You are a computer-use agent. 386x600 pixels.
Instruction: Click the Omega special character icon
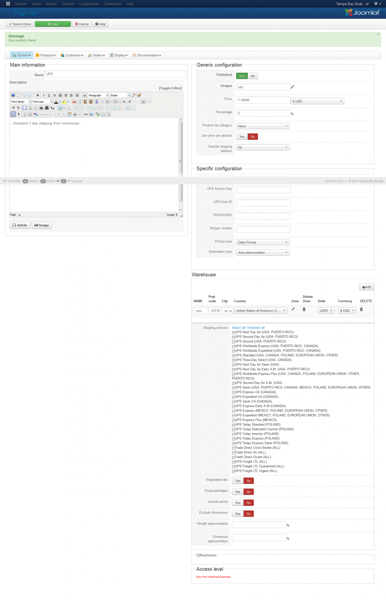[x=143, y=102]
